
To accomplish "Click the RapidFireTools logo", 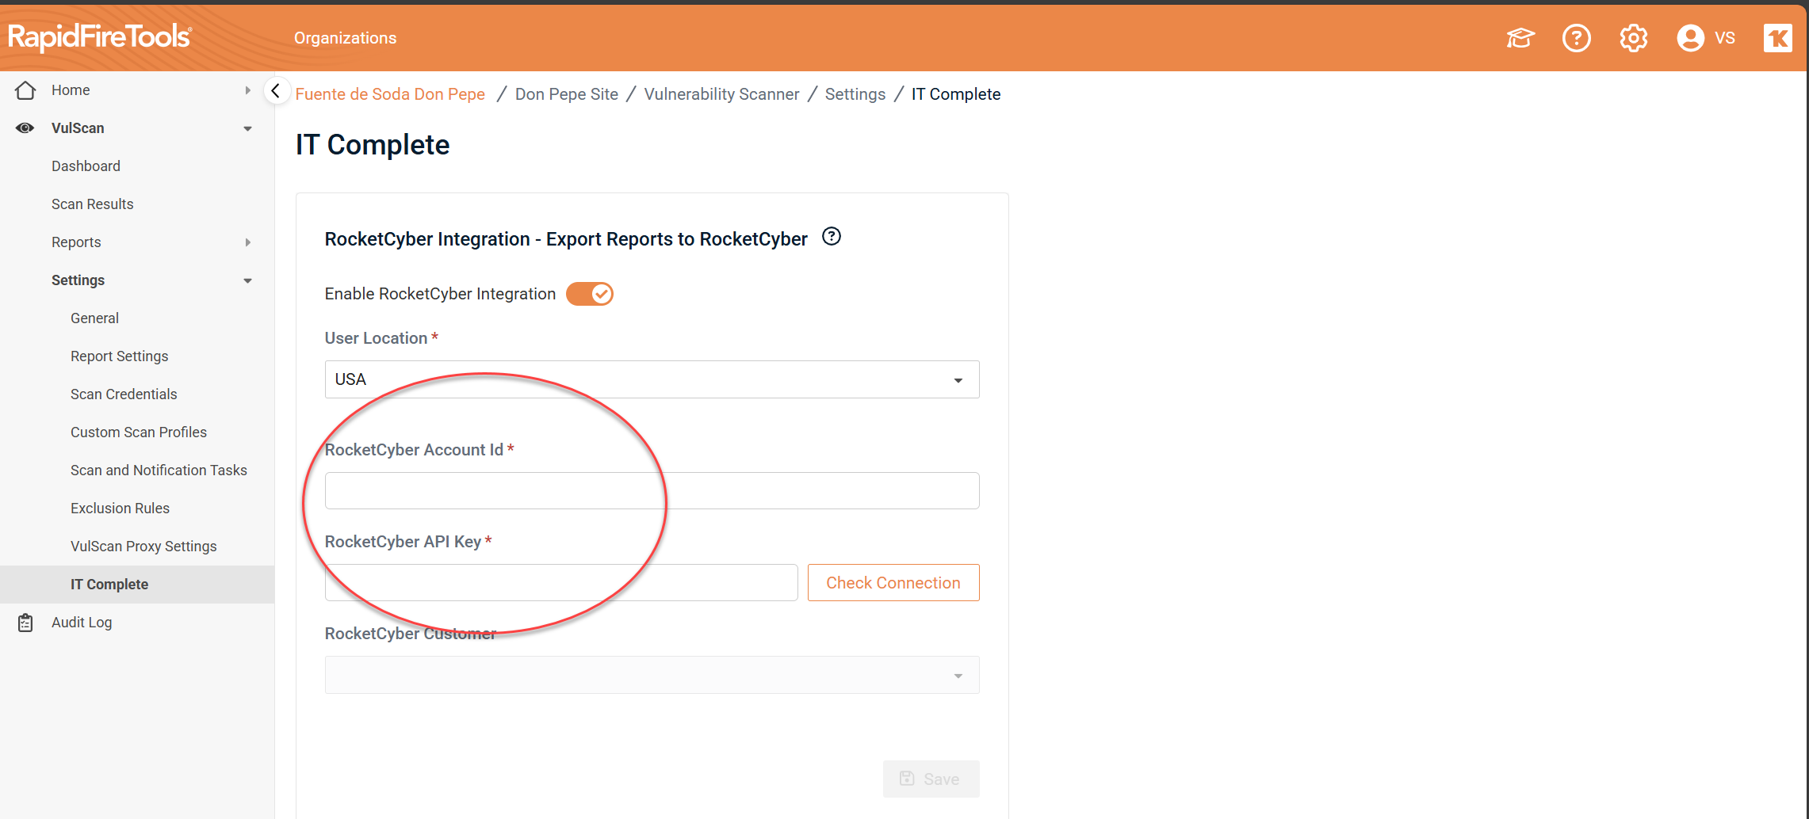I will point(99,36).
